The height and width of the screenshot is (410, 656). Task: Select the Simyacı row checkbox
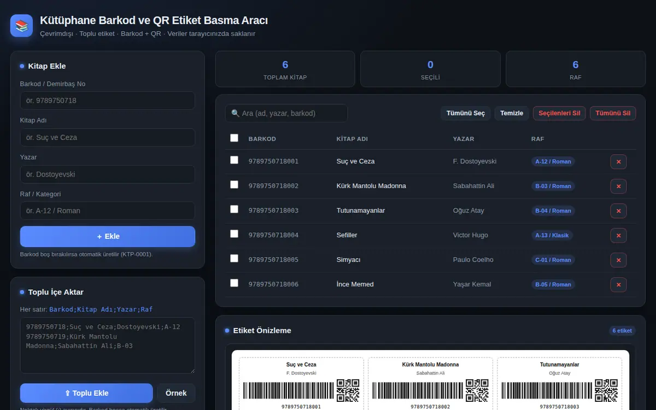coord(234,259)
